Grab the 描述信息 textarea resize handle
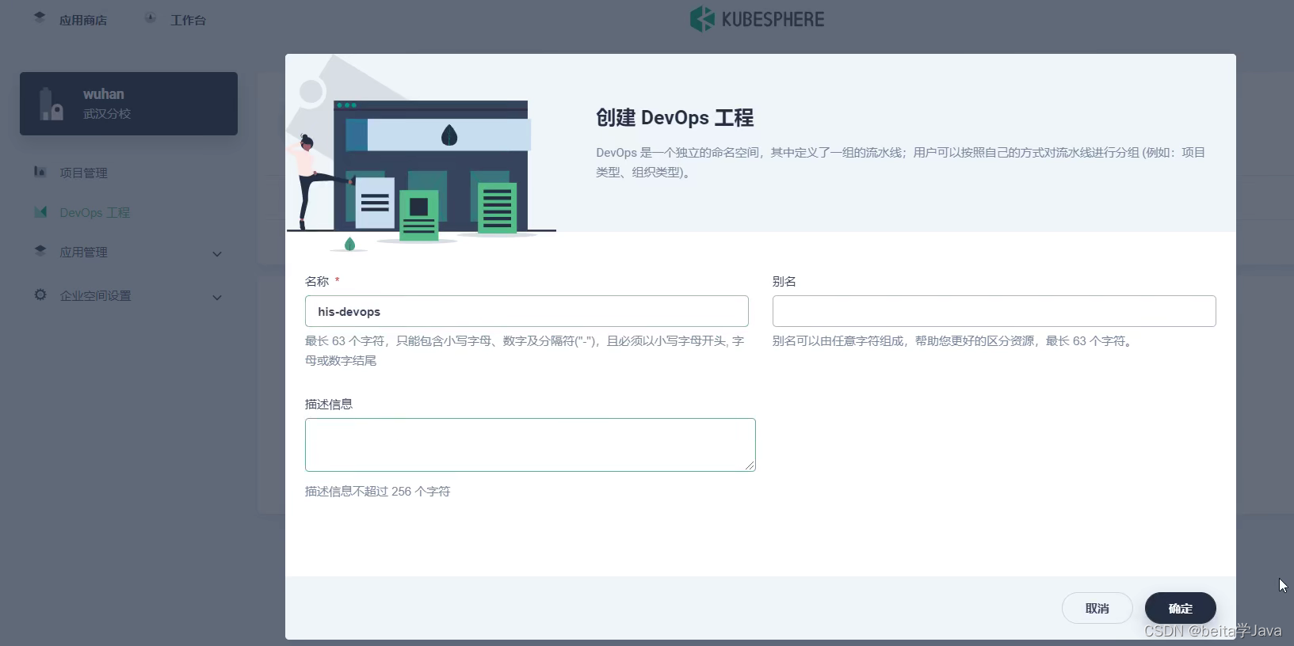The image size is (1294, 646). click(750, 466)
